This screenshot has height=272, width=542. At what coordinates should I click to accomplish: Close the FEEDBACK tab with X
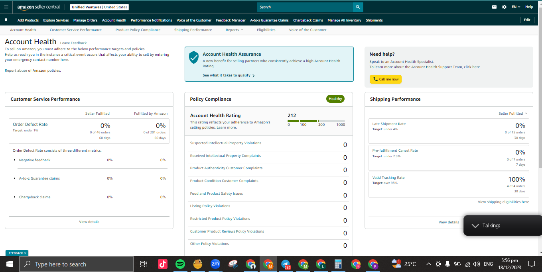pos(25,253)
